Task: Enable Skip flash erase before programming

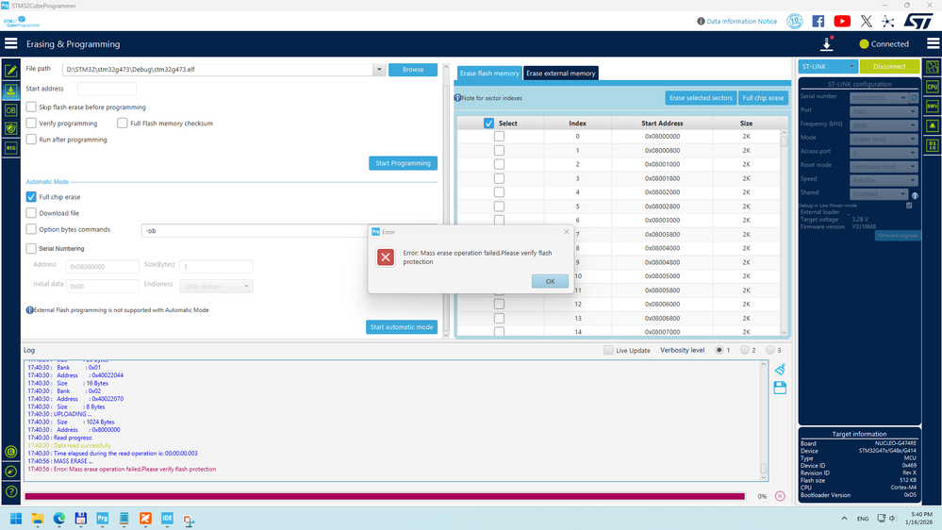Action: [x=31, y=107]
